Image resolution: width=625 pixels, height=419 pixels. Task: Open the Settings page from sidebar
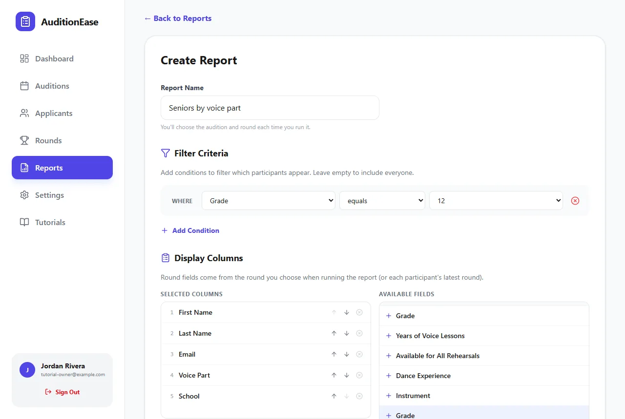[x=62, y=195]
